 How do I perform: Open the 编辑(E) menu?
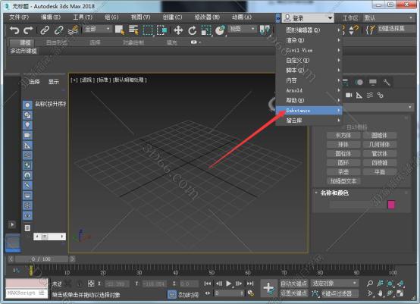(x=51, y=17)
